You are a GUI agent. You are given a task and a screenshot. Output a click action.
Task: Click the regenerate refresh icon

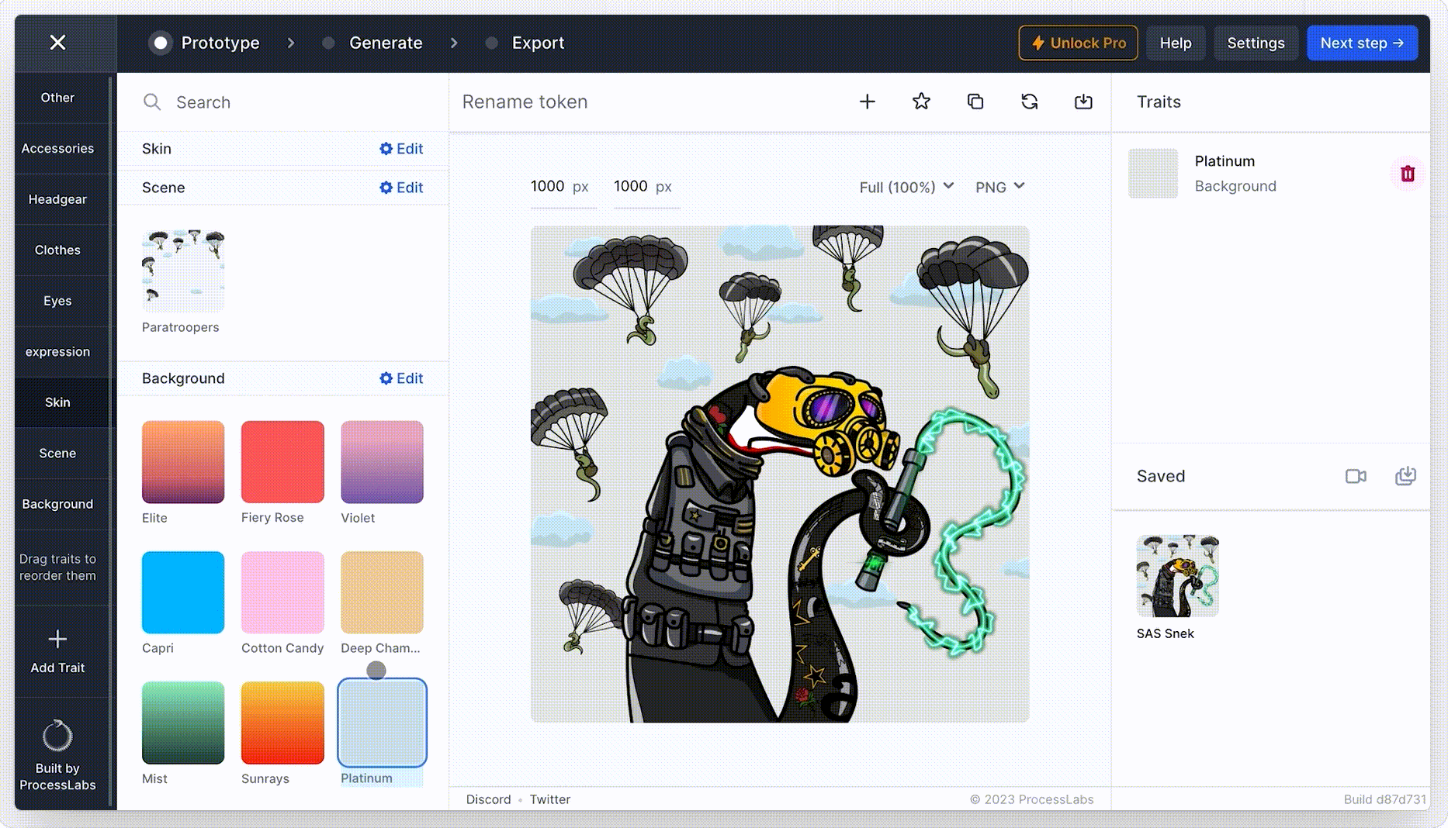click(x=1030, y=102)
